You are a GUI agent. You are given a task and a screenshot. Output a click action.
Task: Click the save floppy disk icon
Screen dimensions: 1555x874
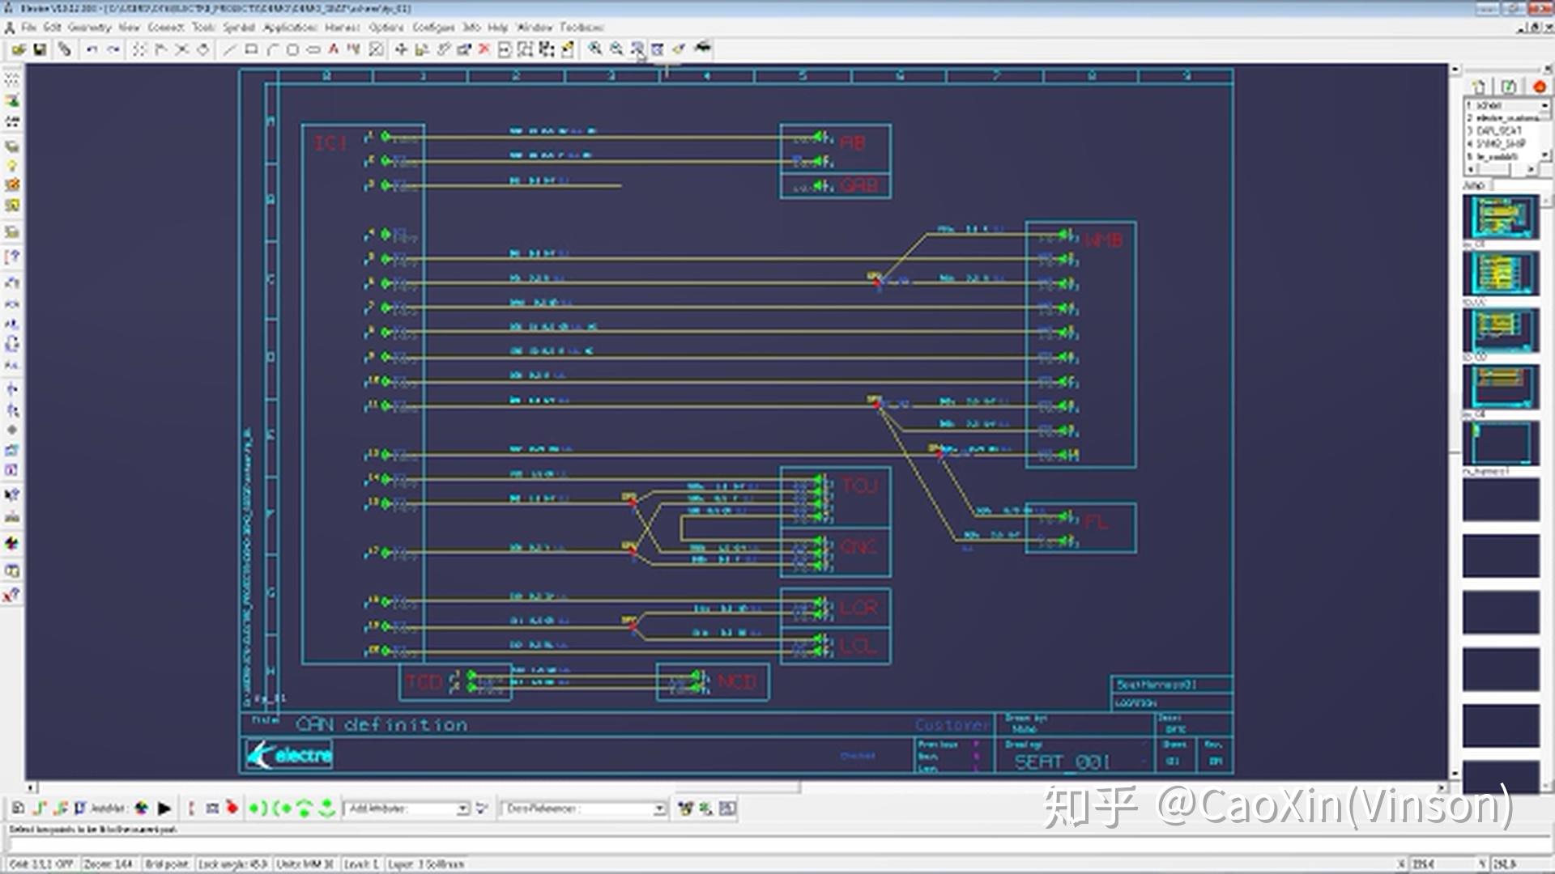(x=39, y=50)
